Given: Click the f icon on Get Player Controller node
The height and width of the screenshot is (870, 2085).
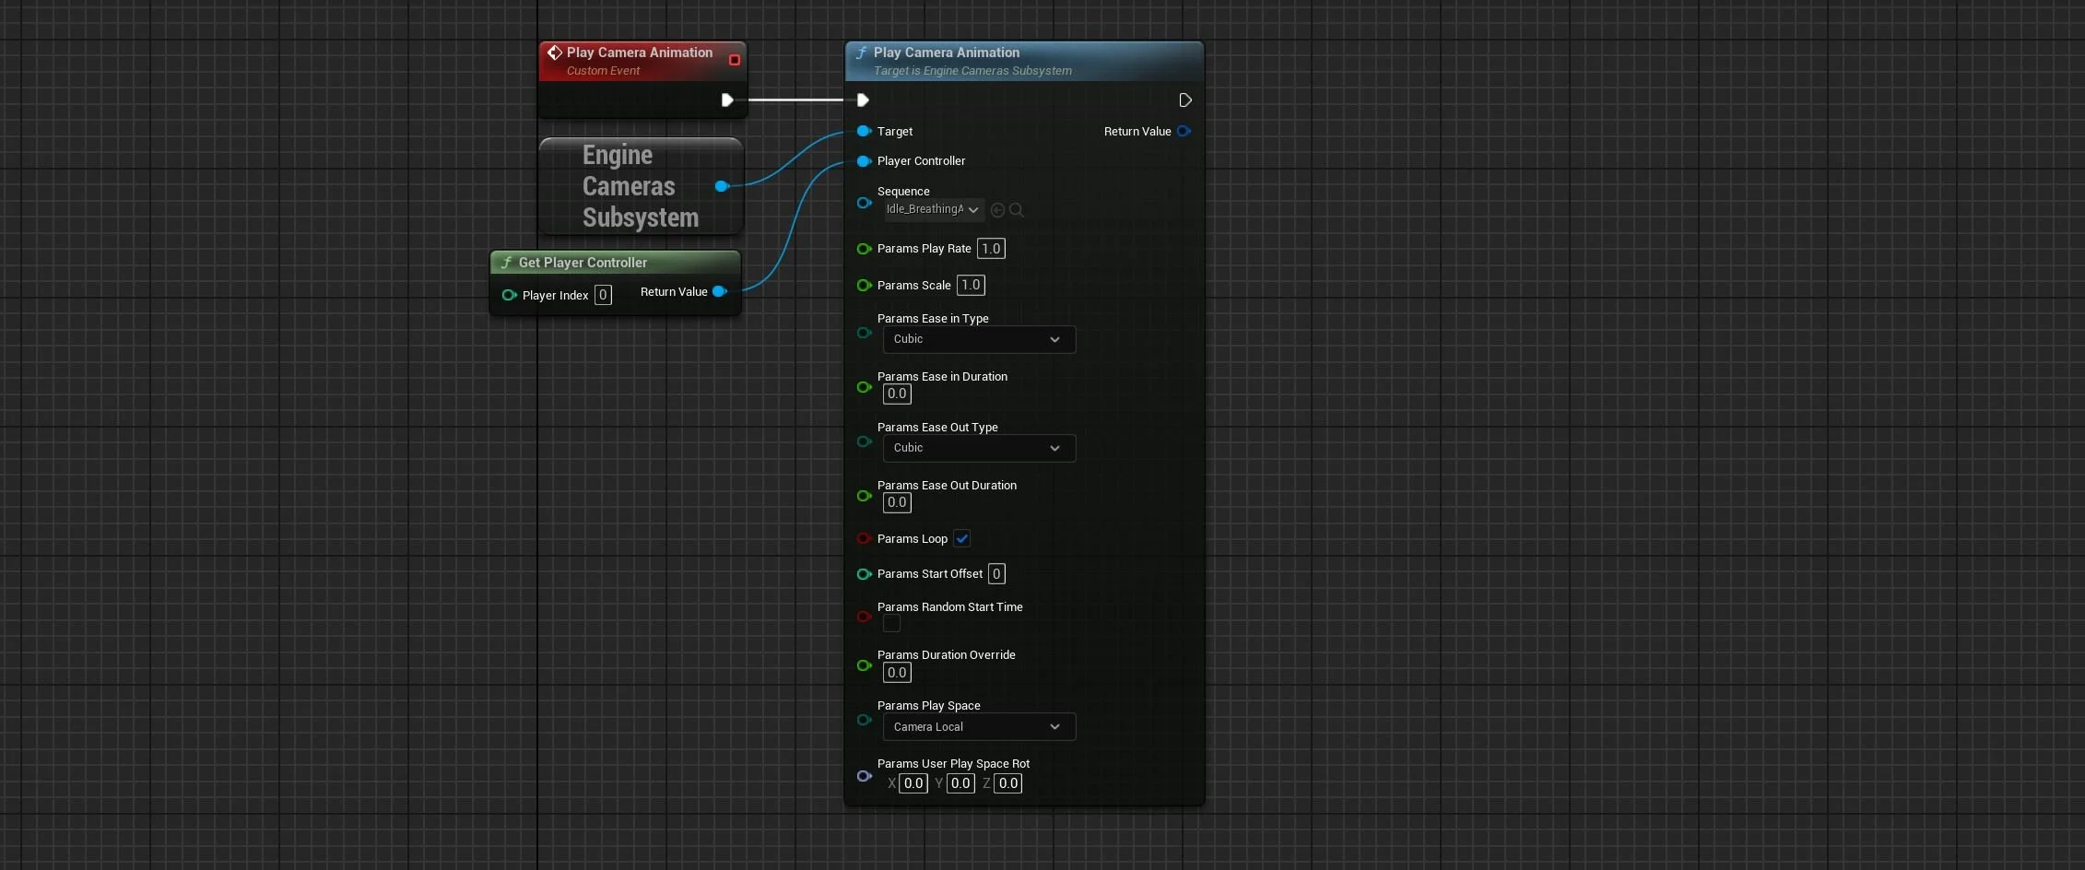Looking at the screenshot, I should click(507, 263).
